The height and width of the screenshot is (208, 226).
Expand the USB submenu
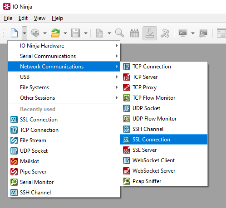pos(64,77)
